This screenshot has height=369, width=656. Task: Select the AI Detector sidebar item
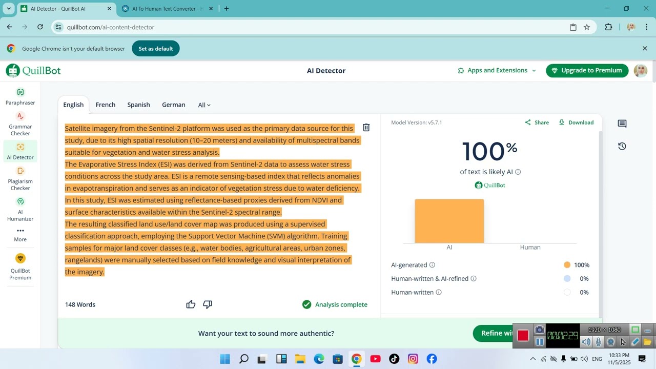coord(20,152)
